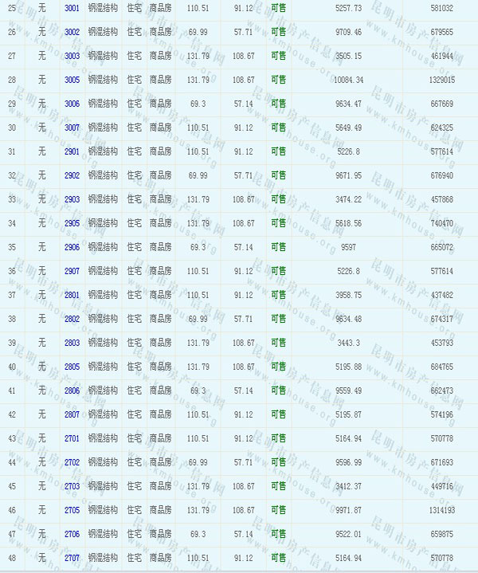Select room 3005 link
This screenshot has height=573, width=478.
(72, 80)
